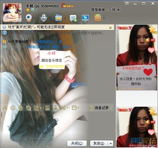This screenshot has width=158, height=148.
Task: Open the send options arrow beside 发送(S)
Action: point(111,143)
